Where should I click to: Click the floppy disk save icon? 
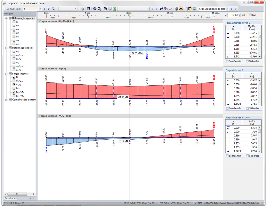[x=110, y=9]
